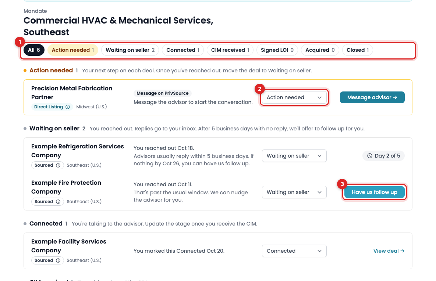The width and height of the screenshot is (436, 281).
Task: Open stage dropdown for Example Facility Services Company
Action: [x=294, y=251]
